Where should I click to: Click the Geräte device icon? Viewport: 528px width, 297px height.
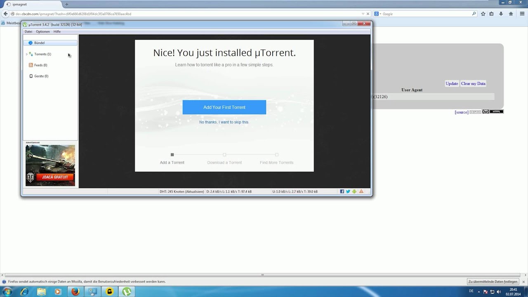tap(31, 76)
